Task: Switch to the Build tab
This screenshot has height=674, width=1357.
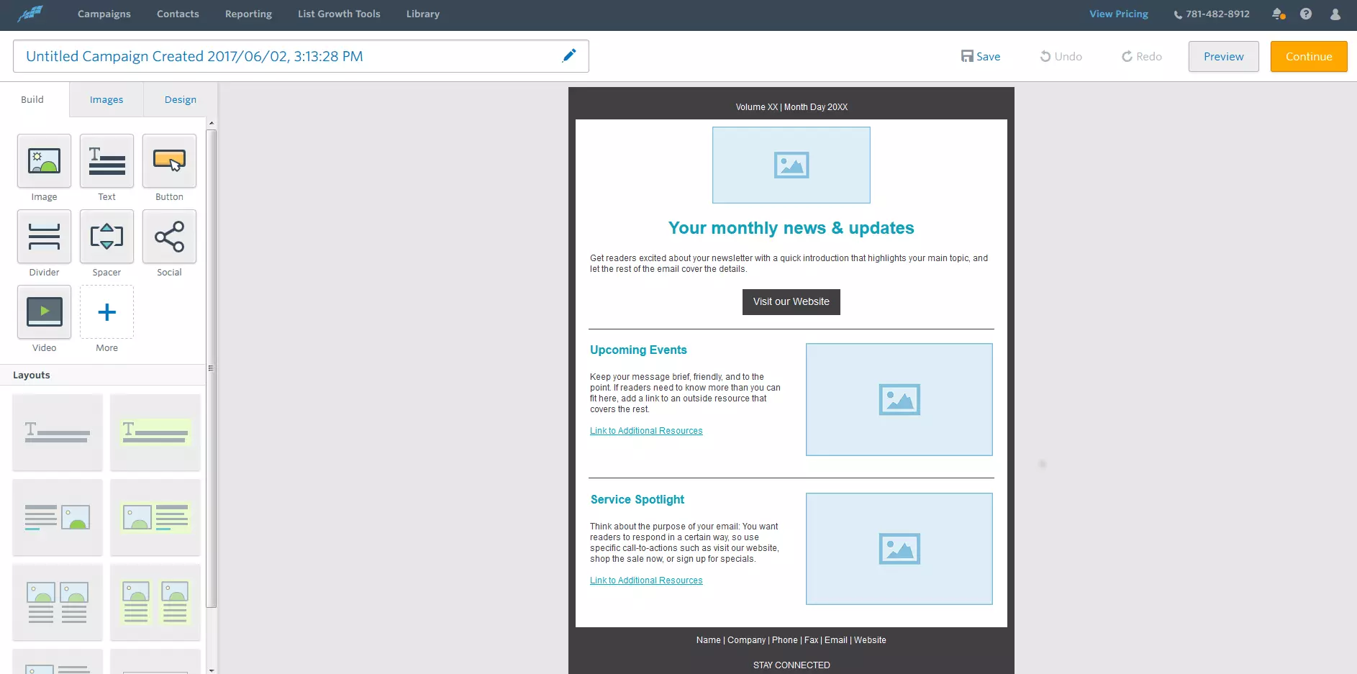Action: tap(32, 99)
